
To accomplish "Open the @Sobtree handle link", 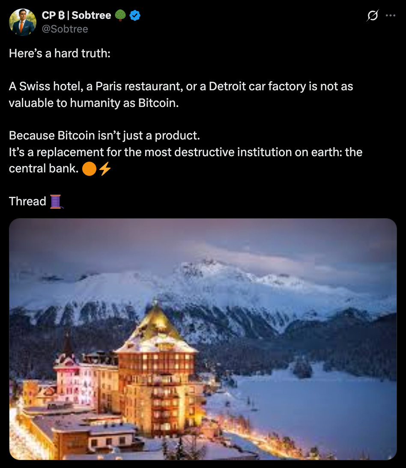I will point(65,29).
